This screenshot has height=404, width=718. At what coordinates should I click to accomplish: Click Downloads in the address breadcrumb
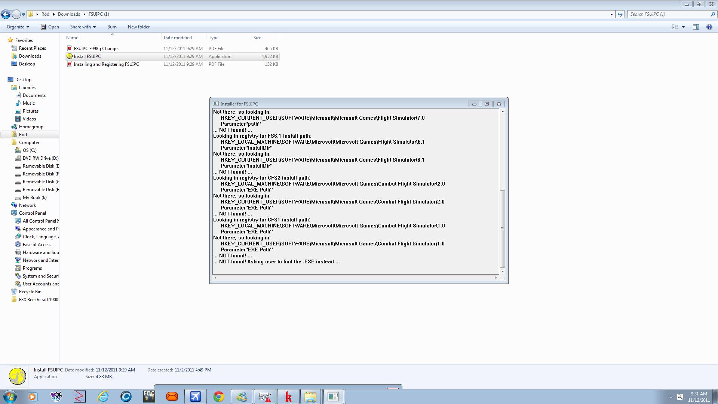(x=69, y=14)
